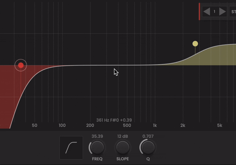Click the 0.707 Q value field
236x165 pixels.
coord(148,136)
